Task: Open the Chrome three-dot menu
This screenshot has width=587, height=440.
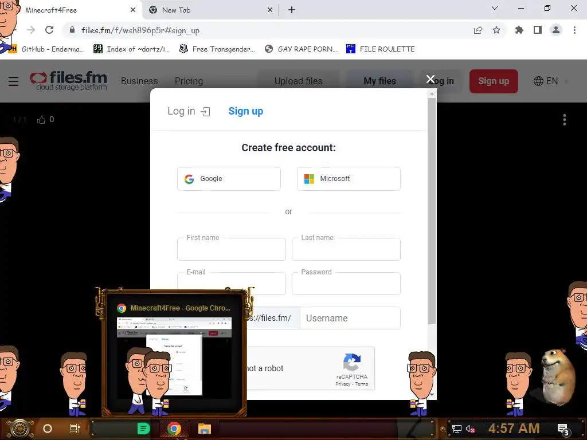Action: 574,30
